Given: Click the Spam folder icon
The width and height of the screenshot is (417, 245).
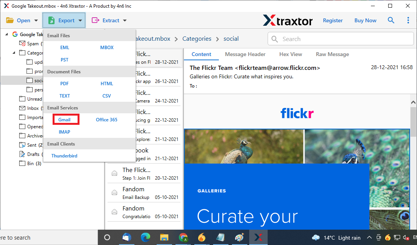Looking at the screenshot, I should pos(22,44).
